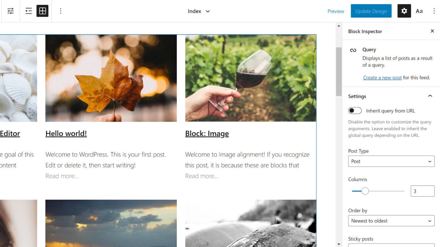This screenshot has height=247, width=440.
Task: Open the block settings sliders icon
Action: pyautogui.click(x=11, y=11)
